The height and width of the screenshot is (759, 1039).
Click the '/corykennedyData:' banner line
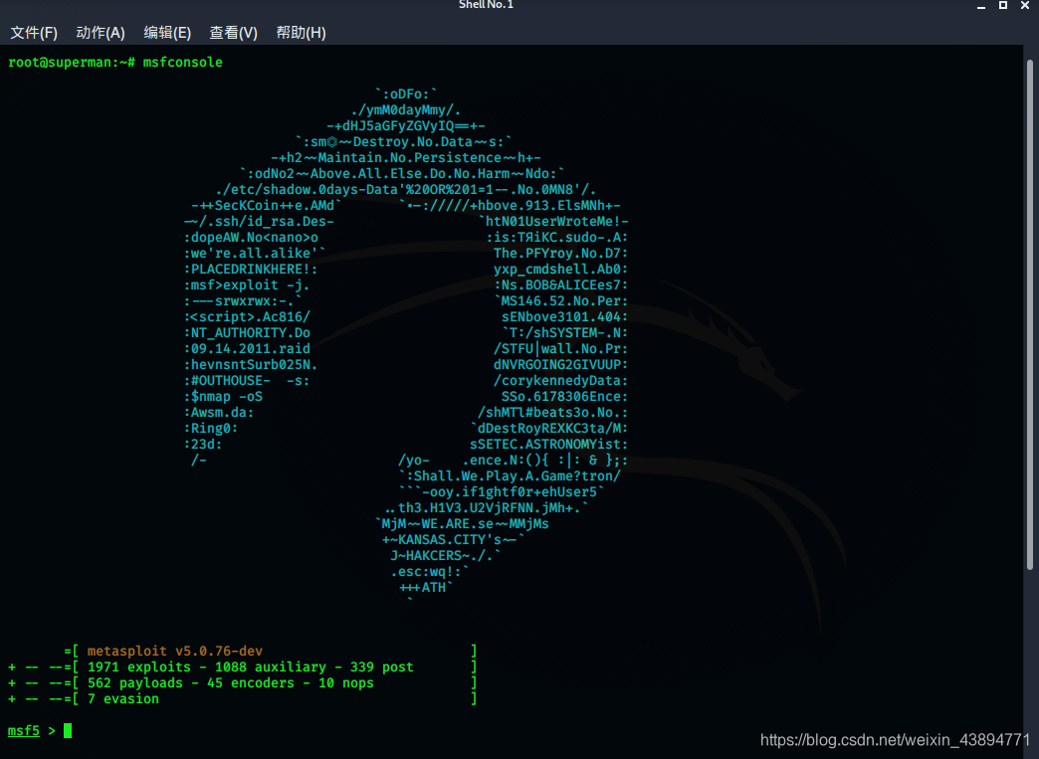tap(560, 380)
